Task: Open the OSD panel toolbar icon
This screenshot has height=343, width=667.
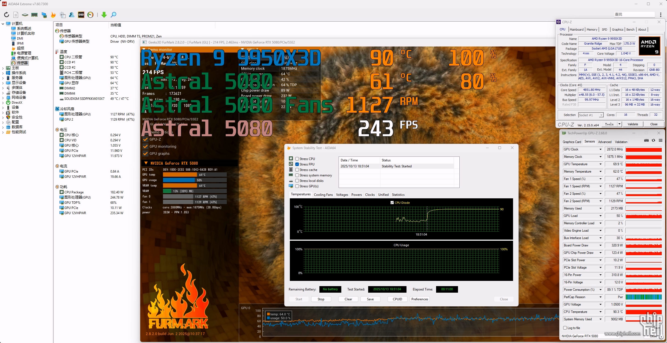Action: pos(81,15)
